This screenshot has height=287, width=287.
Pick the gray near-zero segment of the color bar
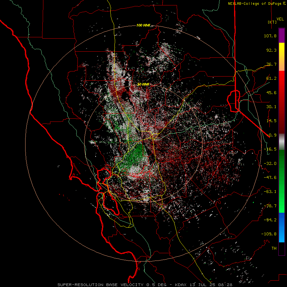[282, 142]
